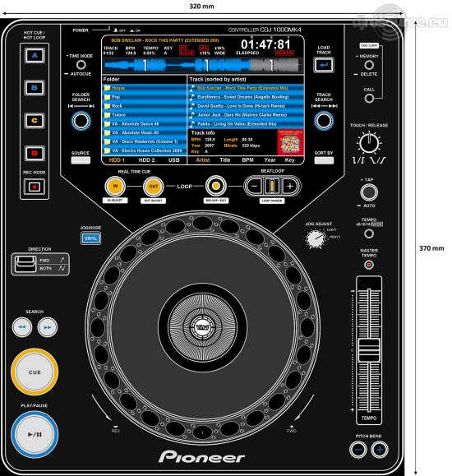Image resolution: width=452 pixels, height=476 pixels.
Task: Click Search fast-forward button
Action: click(48, 327)
